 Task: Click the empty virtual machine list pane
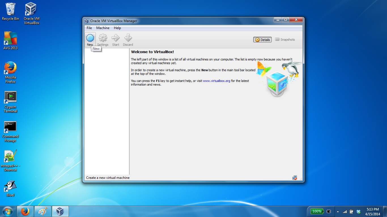(x=107, y=113)
